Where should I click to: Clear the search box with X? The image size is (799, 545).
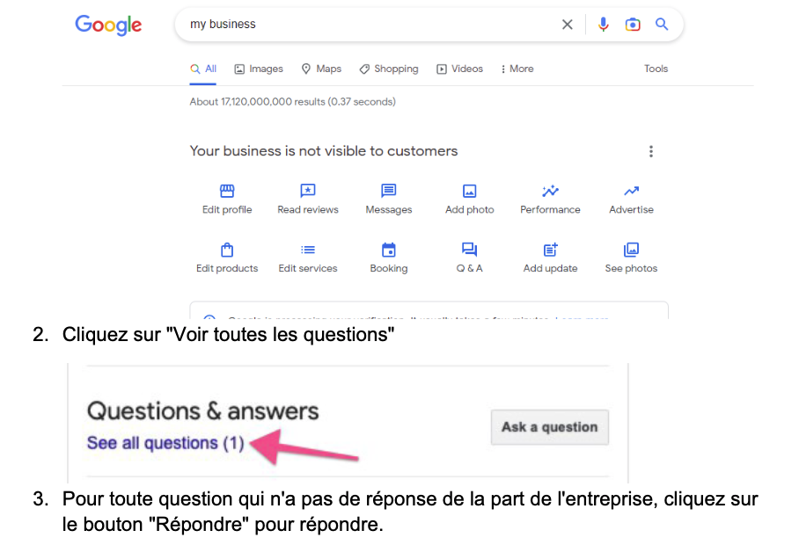pos(568,25)
